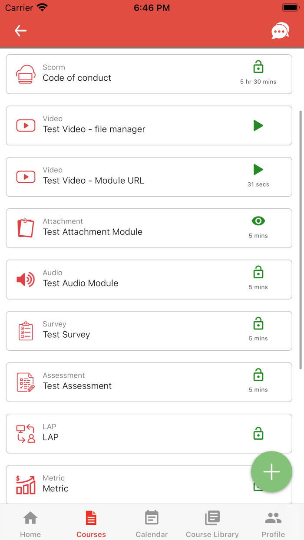The width and height of the screenshot is (304, 540).
Task: Tap the 6:46 PM clock
Action: click(152, 8)
